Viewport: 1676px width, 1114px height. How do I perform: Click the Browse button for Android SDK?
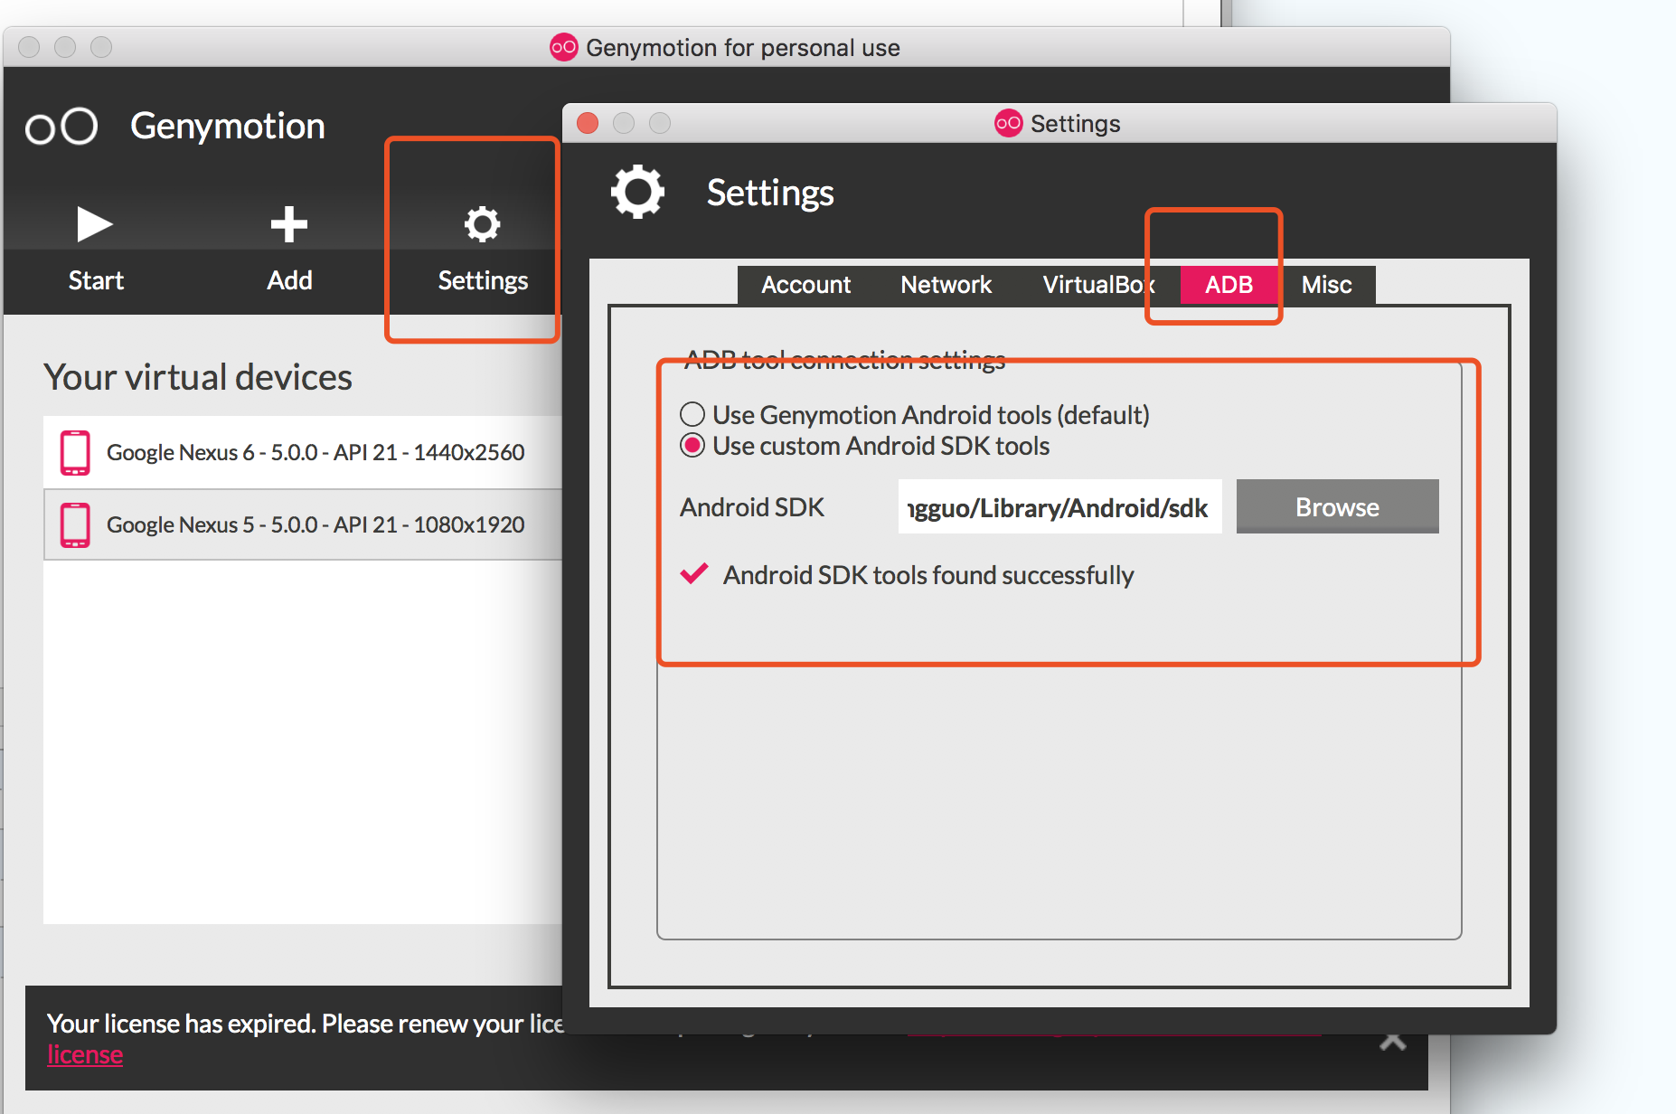(x=1337, y=506)
